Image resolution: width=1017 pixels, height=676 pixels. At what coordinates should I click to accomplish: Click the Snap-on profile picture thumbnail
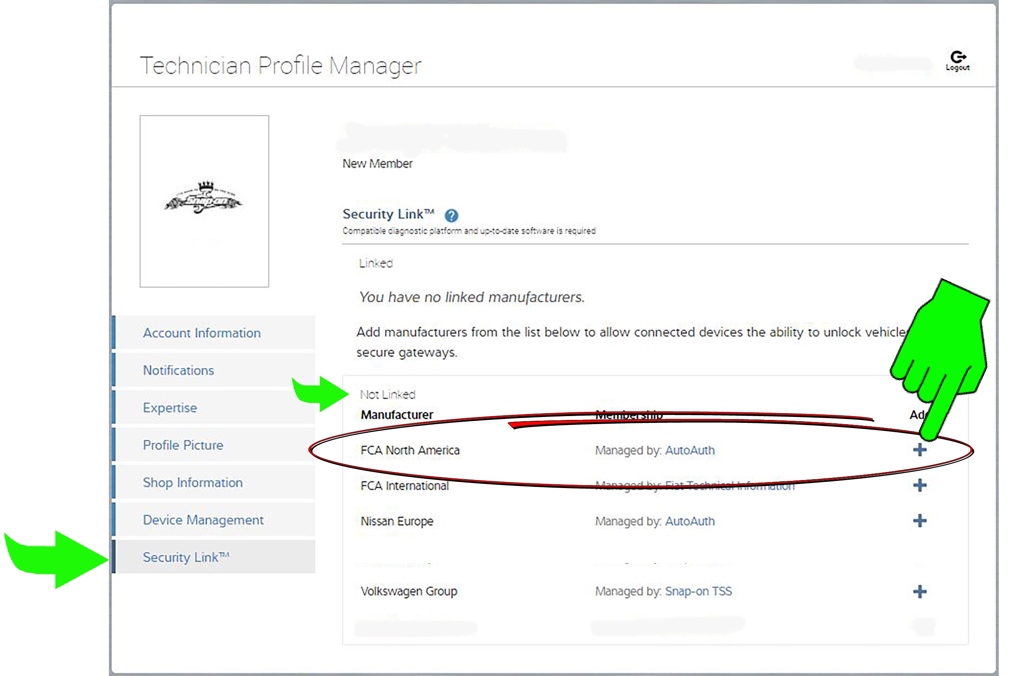(204, 201)
